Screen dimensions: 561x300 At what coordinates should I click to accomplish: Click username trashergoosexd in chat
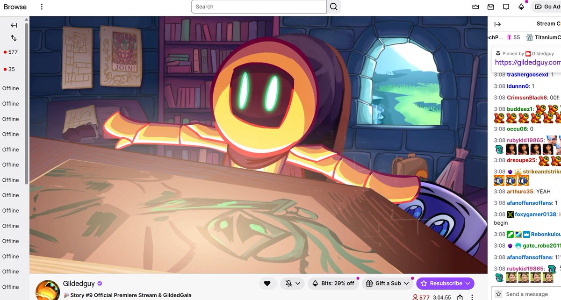coord(527,74)
